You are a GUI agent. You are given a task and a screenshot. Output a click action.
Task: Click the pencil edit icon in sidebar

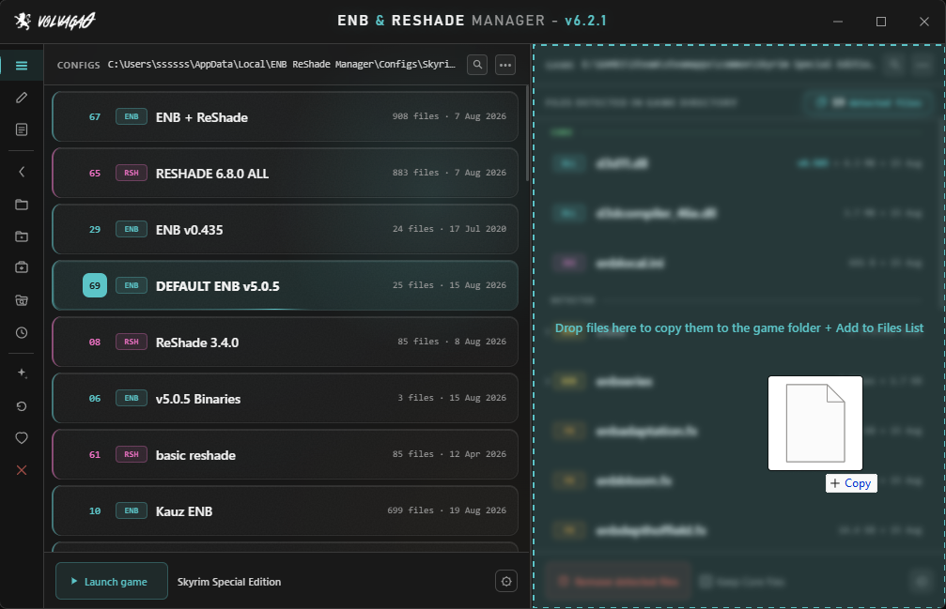click(21, 98)
